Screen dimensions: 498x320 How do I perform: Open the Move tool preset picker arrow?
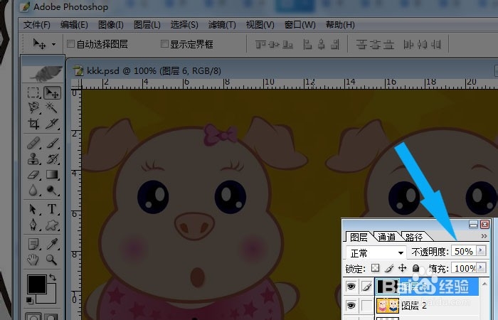pyautogui.click(x=53, y=44)
